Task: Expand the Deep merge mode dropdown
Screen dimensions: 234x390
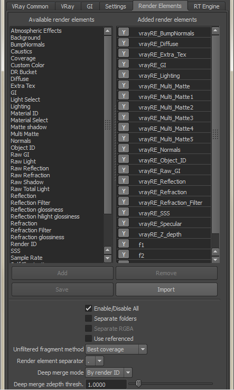Action: pyautogui.click(x=109, y=373)
